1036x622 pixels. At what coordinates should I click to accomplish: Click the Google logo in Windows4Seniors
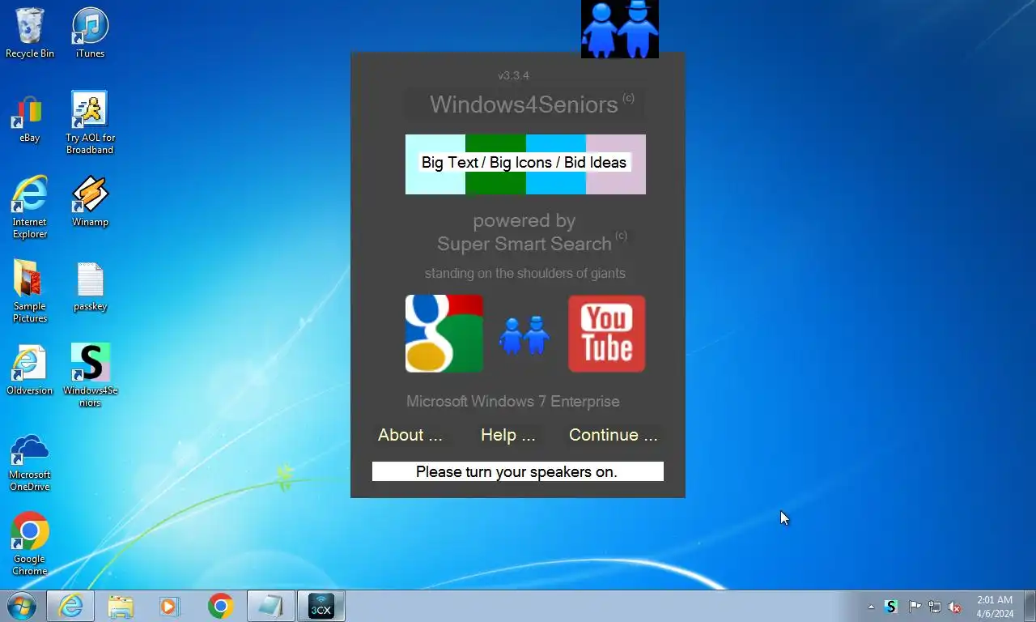coord(444,334)
